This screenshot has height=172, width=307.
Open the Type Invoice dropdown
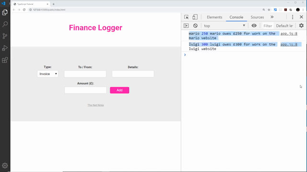tap(48, 74)
